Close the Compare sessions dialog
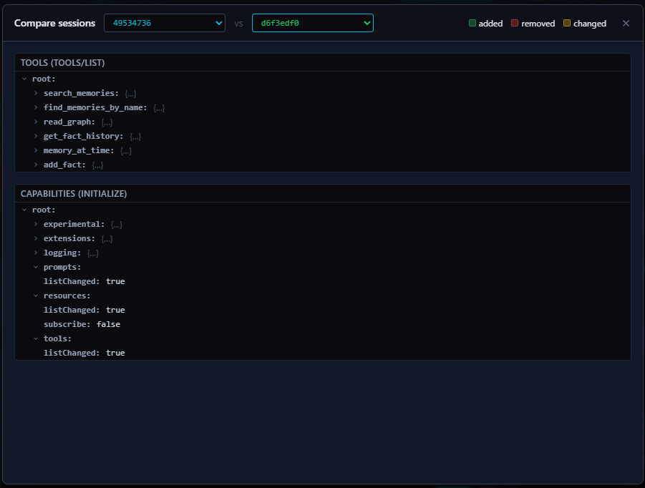The height and width of the screenshot is (488, 645). [626, 24]
